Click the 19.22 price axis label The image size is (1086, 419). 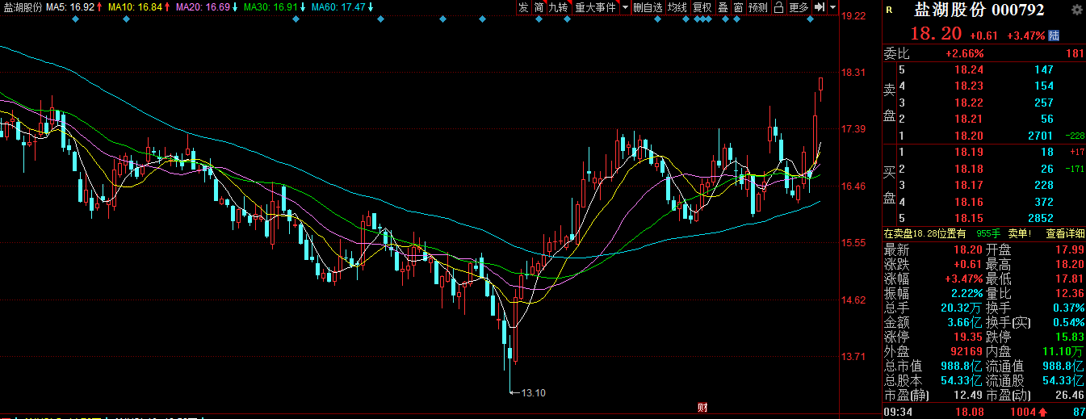(853, 15)
